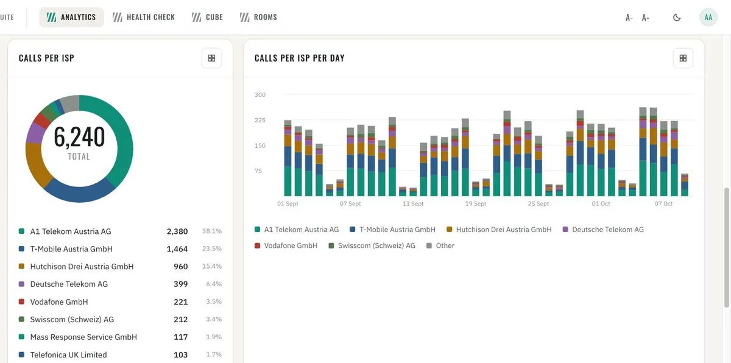Image resolution: width=731 pixels, height=363 pixels.
Task: Toggle T-Mobile Austria GmbH chart legend
Action: coord(393,230)
